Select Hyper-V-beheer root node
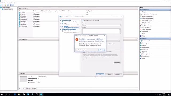Screen dimensions: 171x96 (x=6, y=7)
